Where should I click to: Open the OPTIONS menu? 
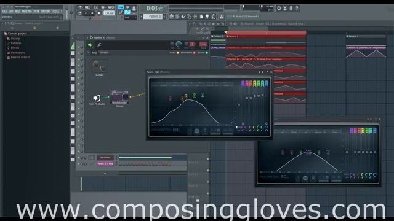pos(46,12)
